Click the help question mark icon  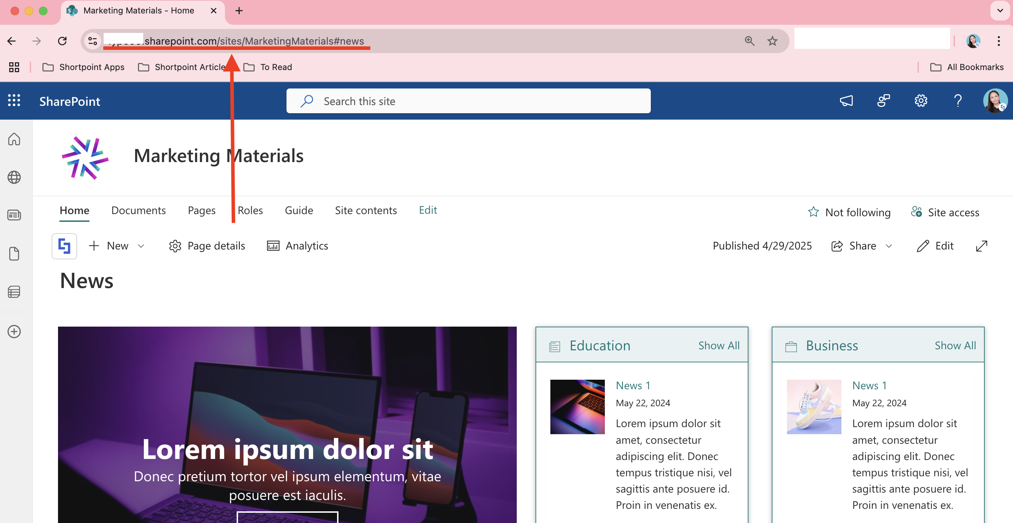pyautogui.click(x=958, y=101)
